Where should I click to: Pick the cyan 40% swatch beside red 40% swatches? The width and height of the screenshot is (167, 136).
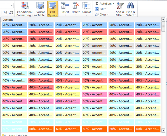(14, 81)
